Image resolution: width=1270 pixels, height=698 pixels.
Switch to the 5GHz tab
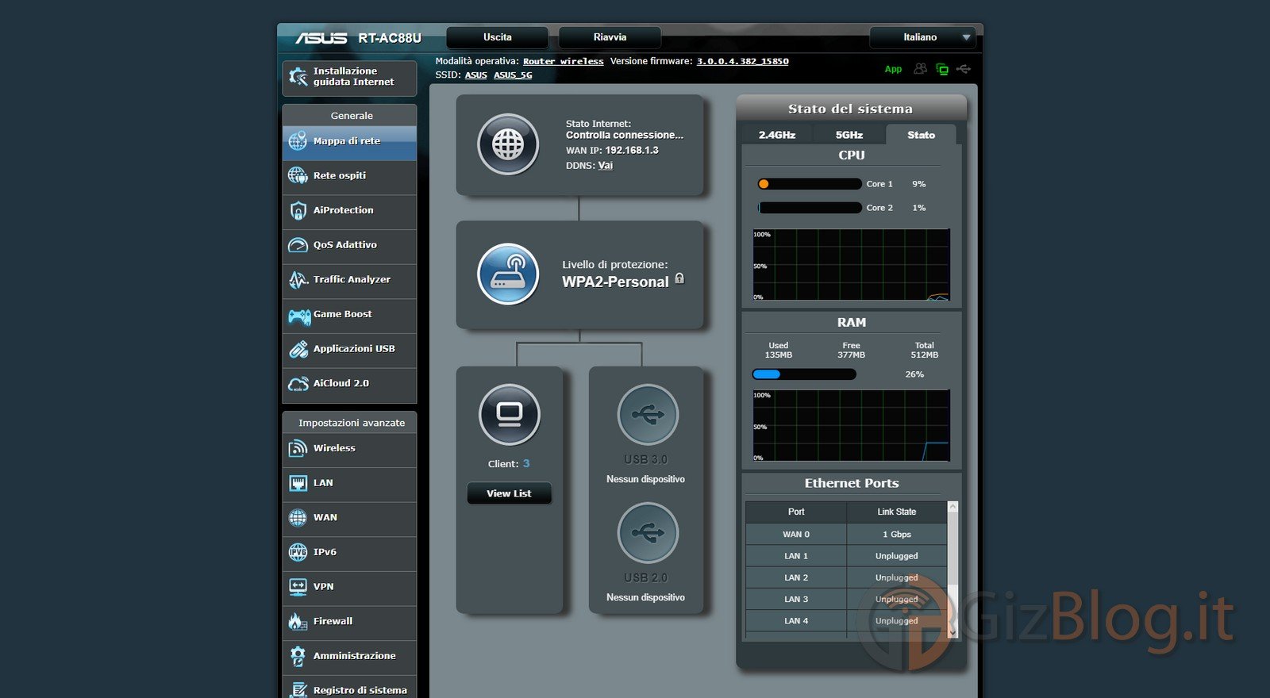(x=849, y=135)
